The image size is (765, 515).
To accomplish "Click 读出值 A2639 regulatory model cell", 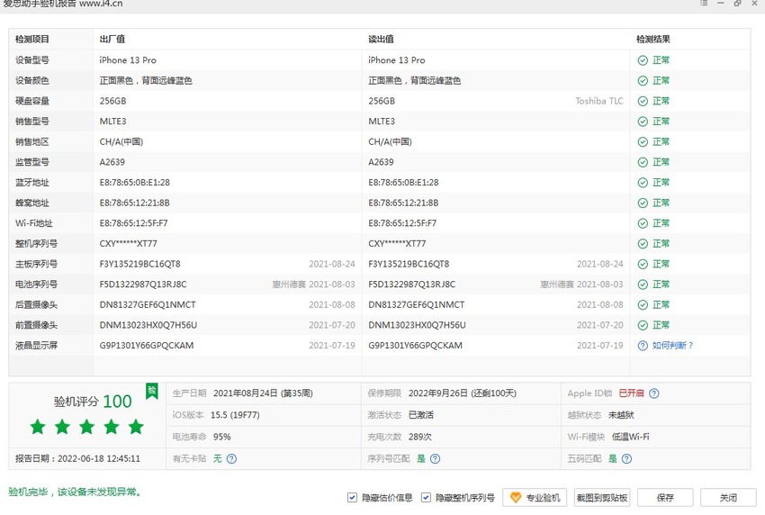I will (381, 162).
